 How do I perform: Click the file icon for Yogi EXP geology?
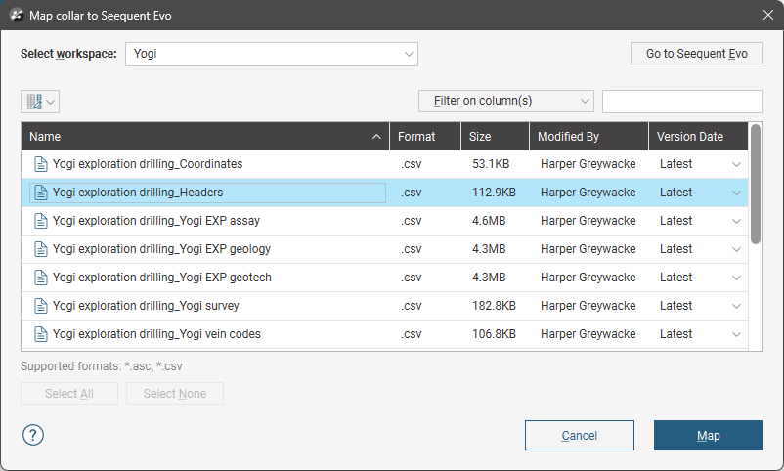coord(40,249)
